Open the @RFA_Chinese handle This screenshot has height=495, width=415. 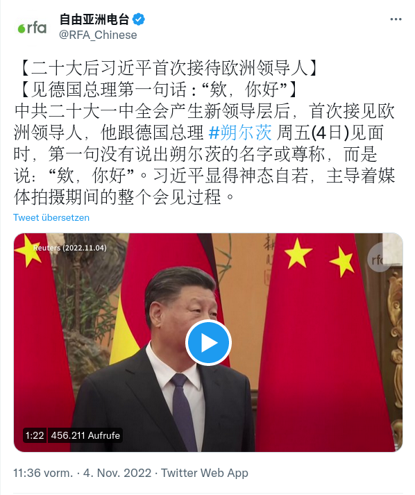(x=98, y=35)
